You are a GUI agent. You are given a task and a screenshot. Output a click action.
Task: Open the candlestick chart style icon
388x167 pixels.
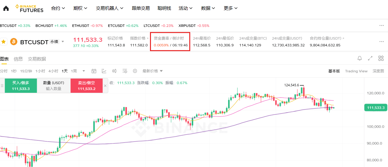114,71
